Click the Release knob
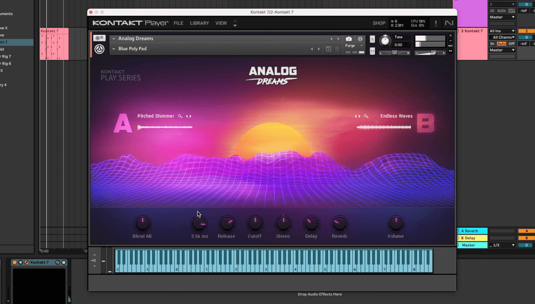535x304 pixels. point(226,224)
